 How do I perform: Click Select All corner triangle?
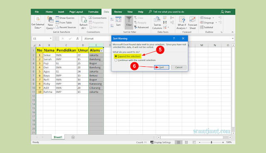[34, 45]
